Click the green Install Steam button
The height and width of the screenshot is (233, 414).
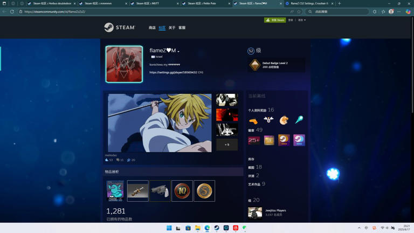[x=275, y=20]
